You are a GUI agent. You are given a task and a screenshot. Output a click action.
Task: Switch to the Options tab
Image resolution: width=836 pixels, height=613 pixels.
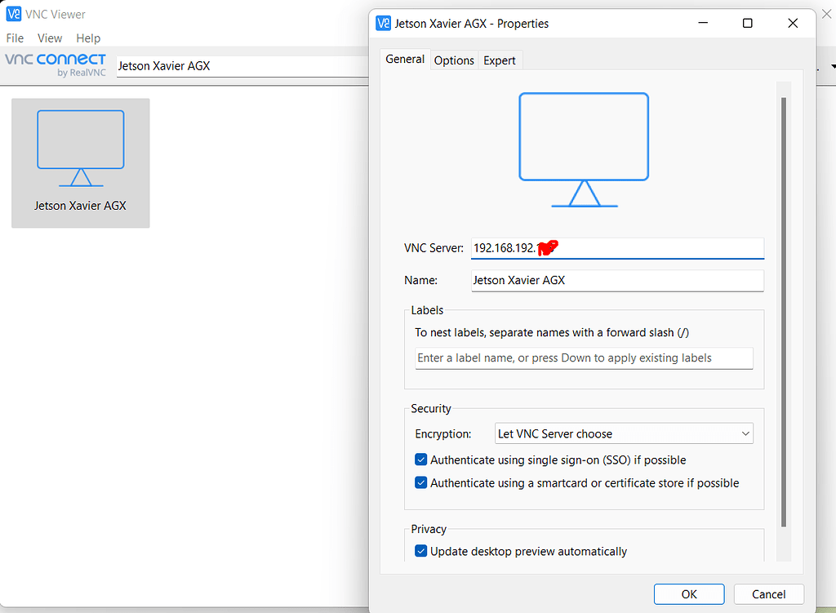coord(454,60)
